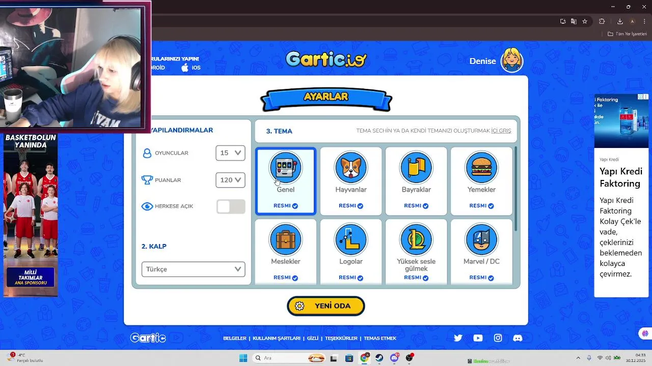The width and height of the screenshot is (652, 366).
Task: Open the Chrome translate page icon
Action: (x=574, y=21)
